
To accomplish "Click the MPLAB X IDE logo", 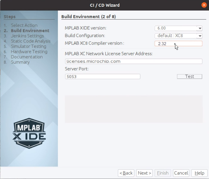I will [29, 133].
